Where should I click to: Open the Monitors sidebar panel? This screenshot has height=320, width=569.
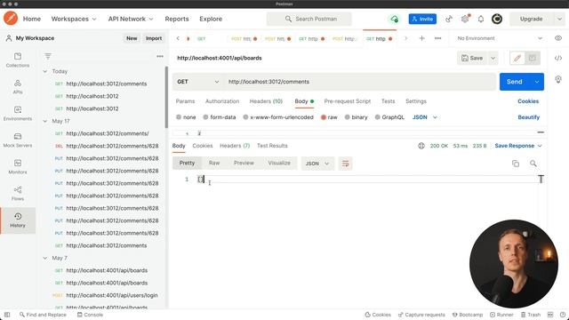(18, 167)
